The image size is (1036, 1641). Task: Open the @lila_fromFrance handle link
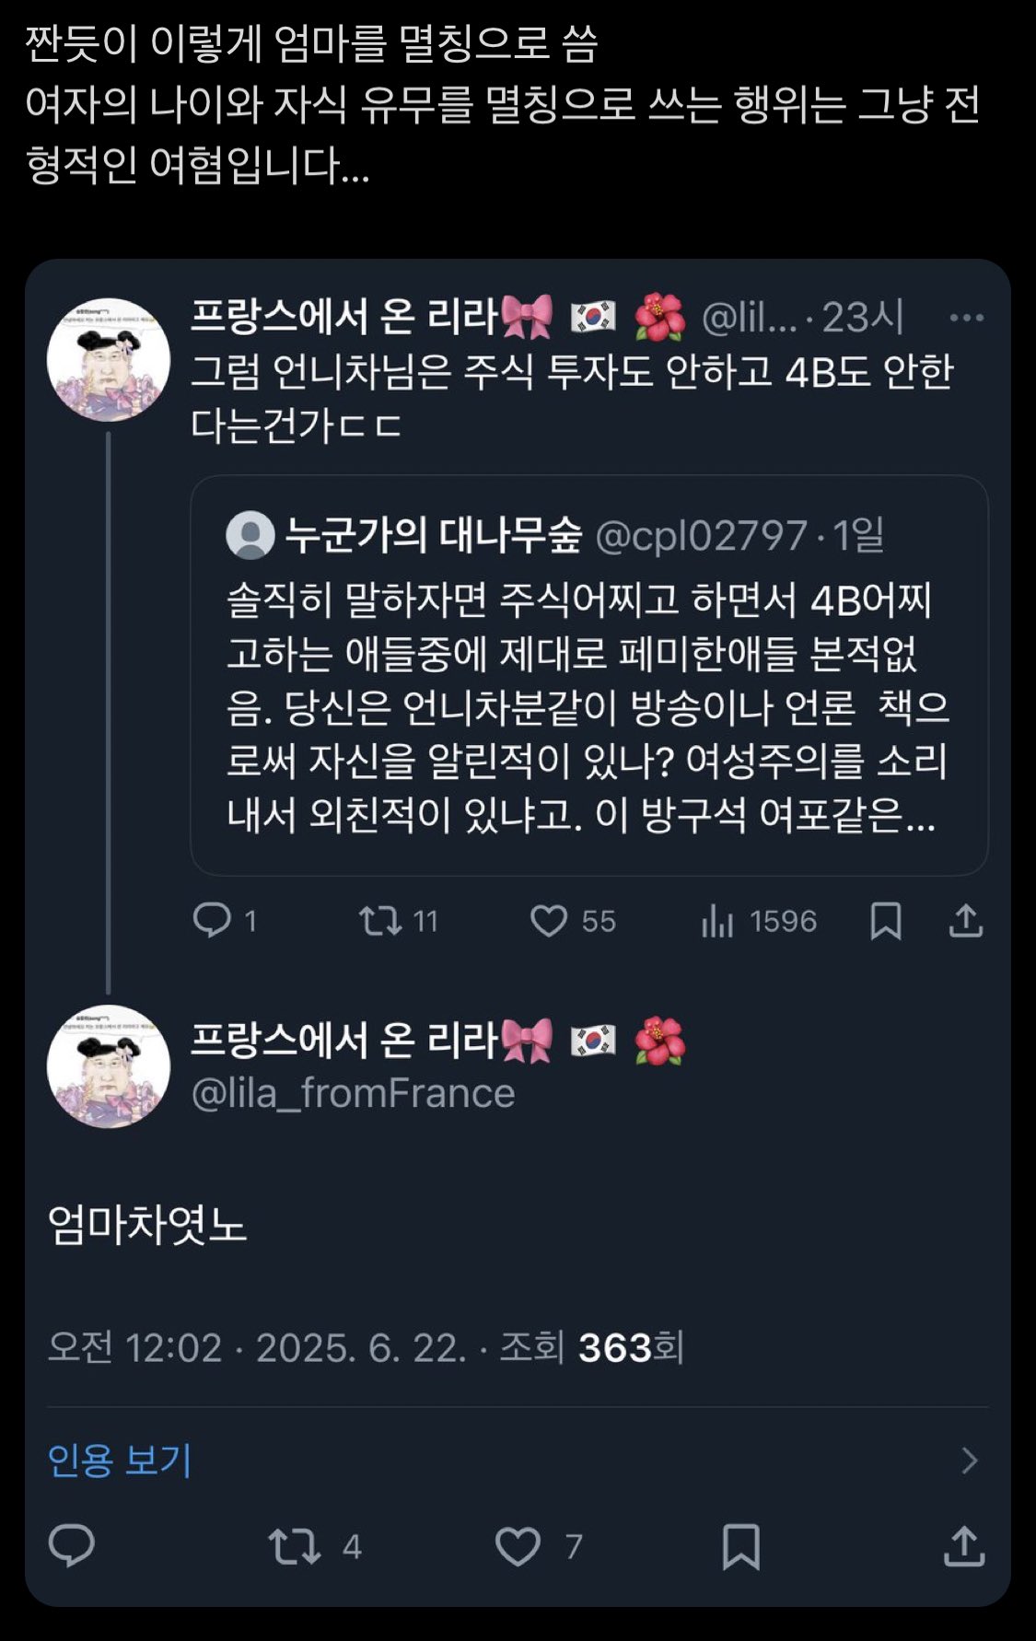pos(353,1093)
